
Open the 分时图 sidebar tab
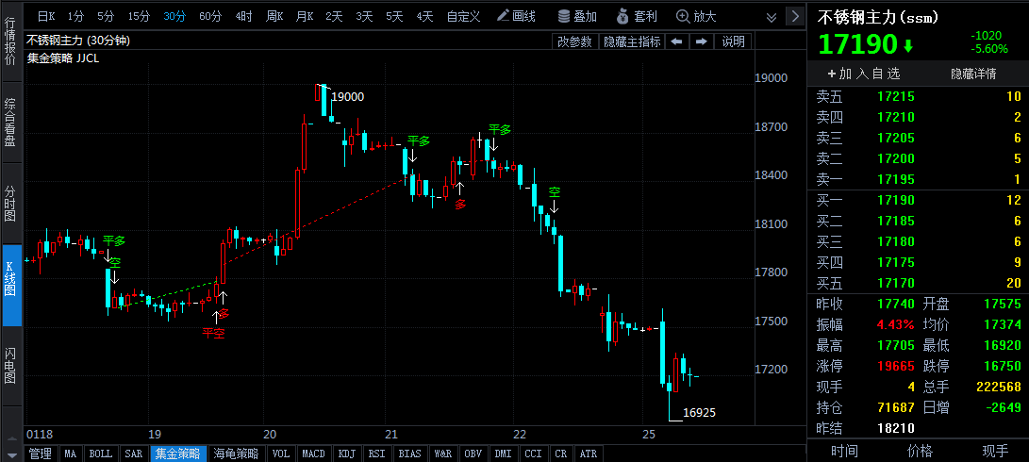[11, 203]
